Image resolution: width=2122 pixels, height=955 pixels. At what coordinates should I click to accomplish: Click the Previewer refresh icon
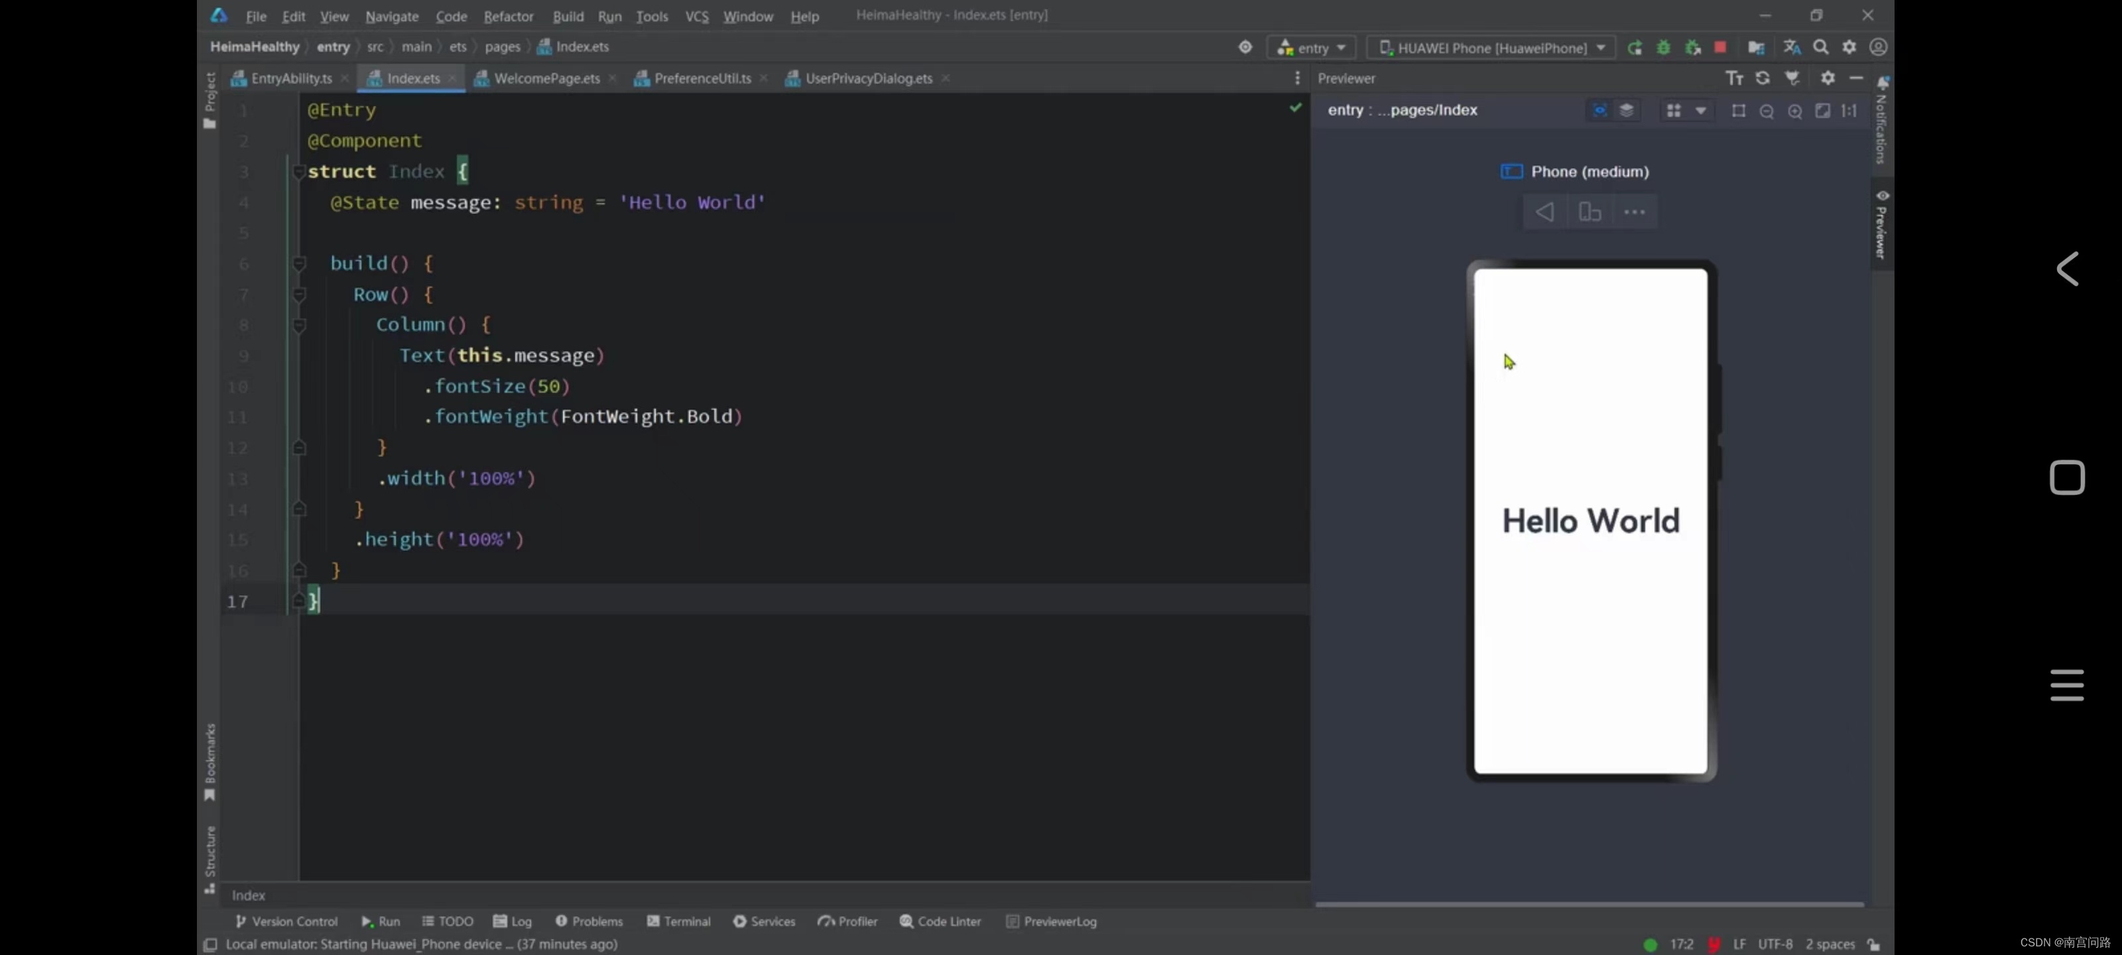(x=1763, y=78)
